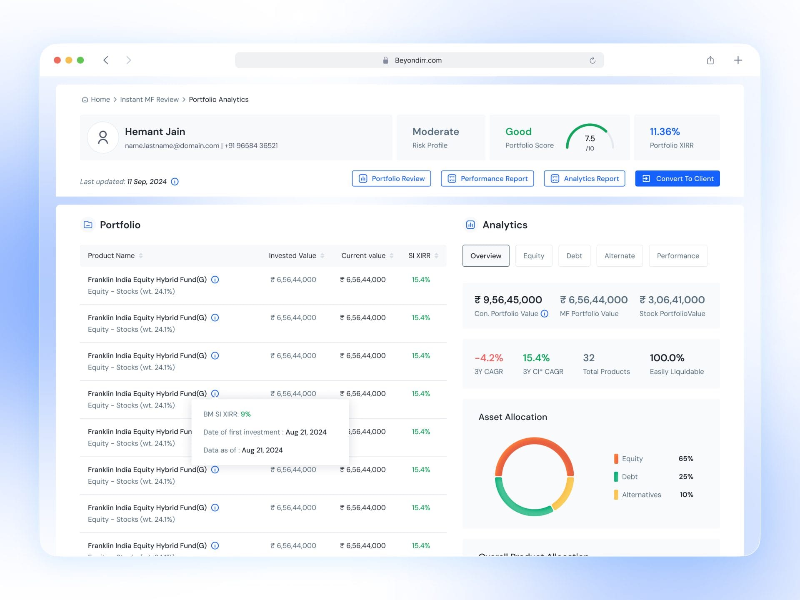Go to Home in the breadcrumb
Image resolution: width=800 pixels, height=600 pixels.
click(100, 100)
